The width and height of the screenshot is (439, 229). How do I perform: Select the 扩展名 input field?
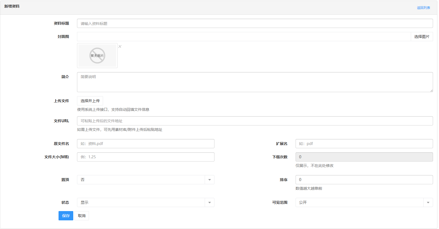(x=364, y=144)
